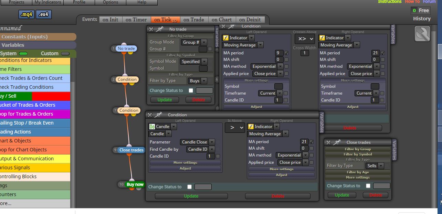Open the Crosses Above operator dropdown

tap(304, 39)
